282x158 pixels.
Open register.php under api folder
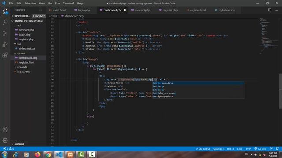point(26,39)
